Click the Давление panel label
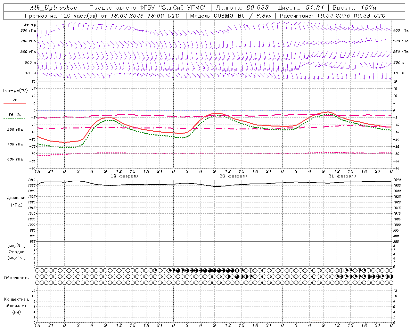 [17, 198]
